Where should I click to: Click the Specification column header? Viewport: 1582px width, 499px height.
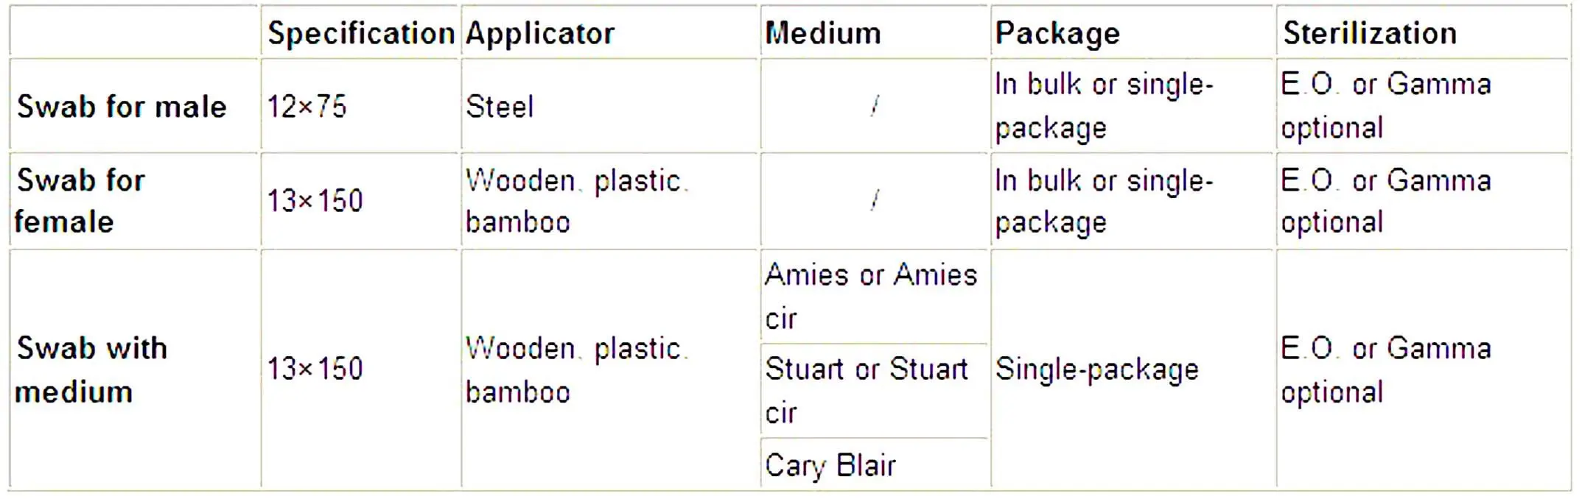(x=360, y=33)
